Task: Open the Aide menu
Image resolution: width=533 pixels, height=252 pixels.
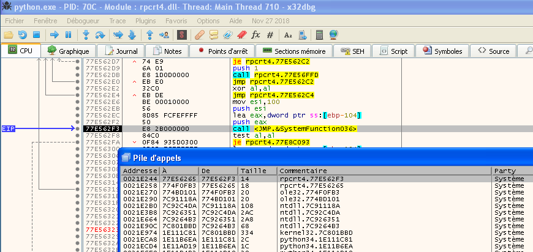Action: pyautogui.click(x=236, y=21)
